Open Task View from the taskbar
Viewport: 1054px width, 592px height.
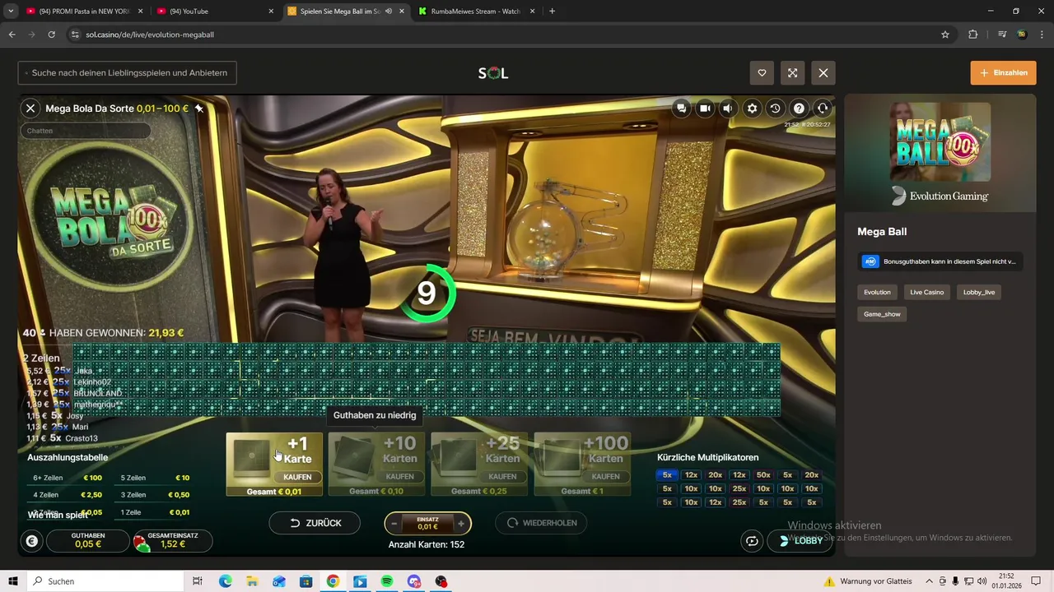click(197, 581)
